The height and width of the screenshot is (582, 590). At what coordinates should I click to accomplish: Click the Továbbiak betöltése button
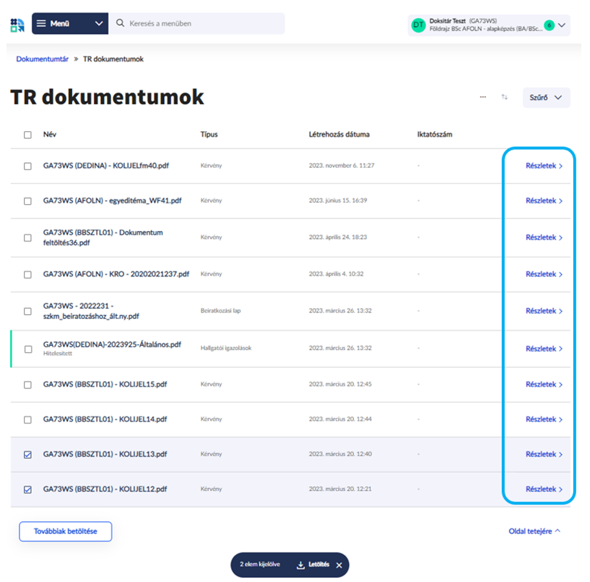pos(66,531)
